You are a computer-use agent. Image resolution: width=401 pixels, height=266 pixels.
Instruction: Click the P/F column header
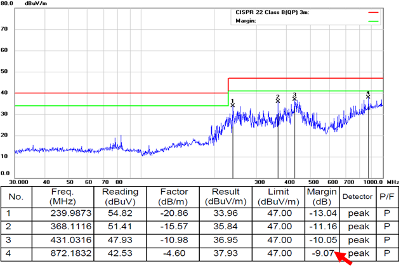click(x=387, y=197)
